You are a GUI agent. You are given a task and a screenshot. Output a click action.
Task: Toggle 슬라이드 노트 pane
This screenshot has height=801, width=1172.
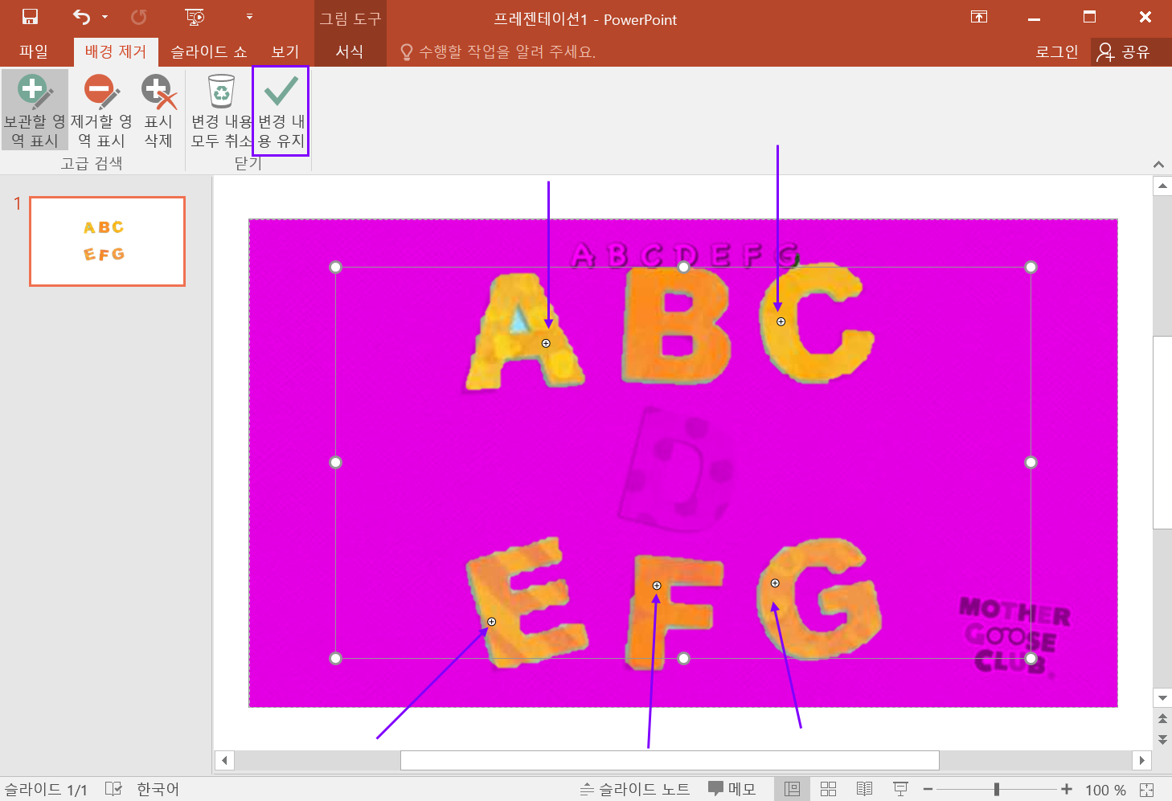(635, 789)
